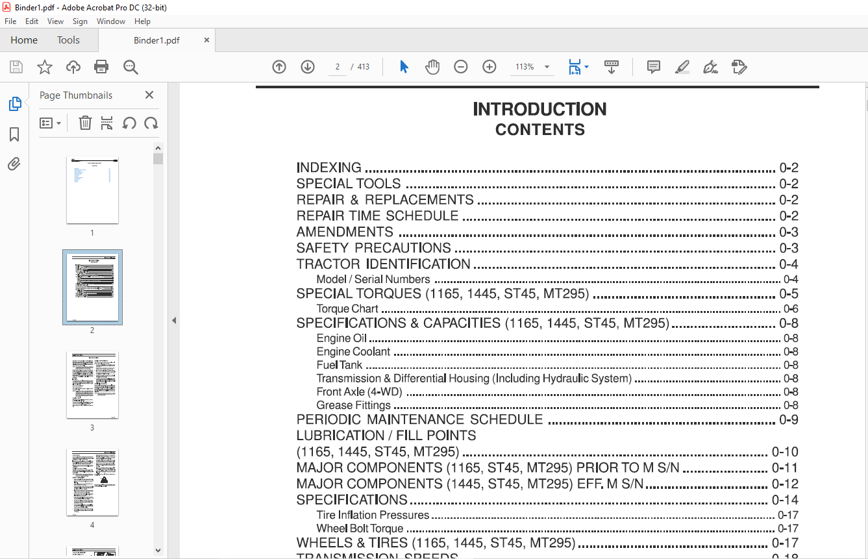Click the REPAIR TIME SCHEDULE entry
Screen dimensions: 868x559
point(547,216)
